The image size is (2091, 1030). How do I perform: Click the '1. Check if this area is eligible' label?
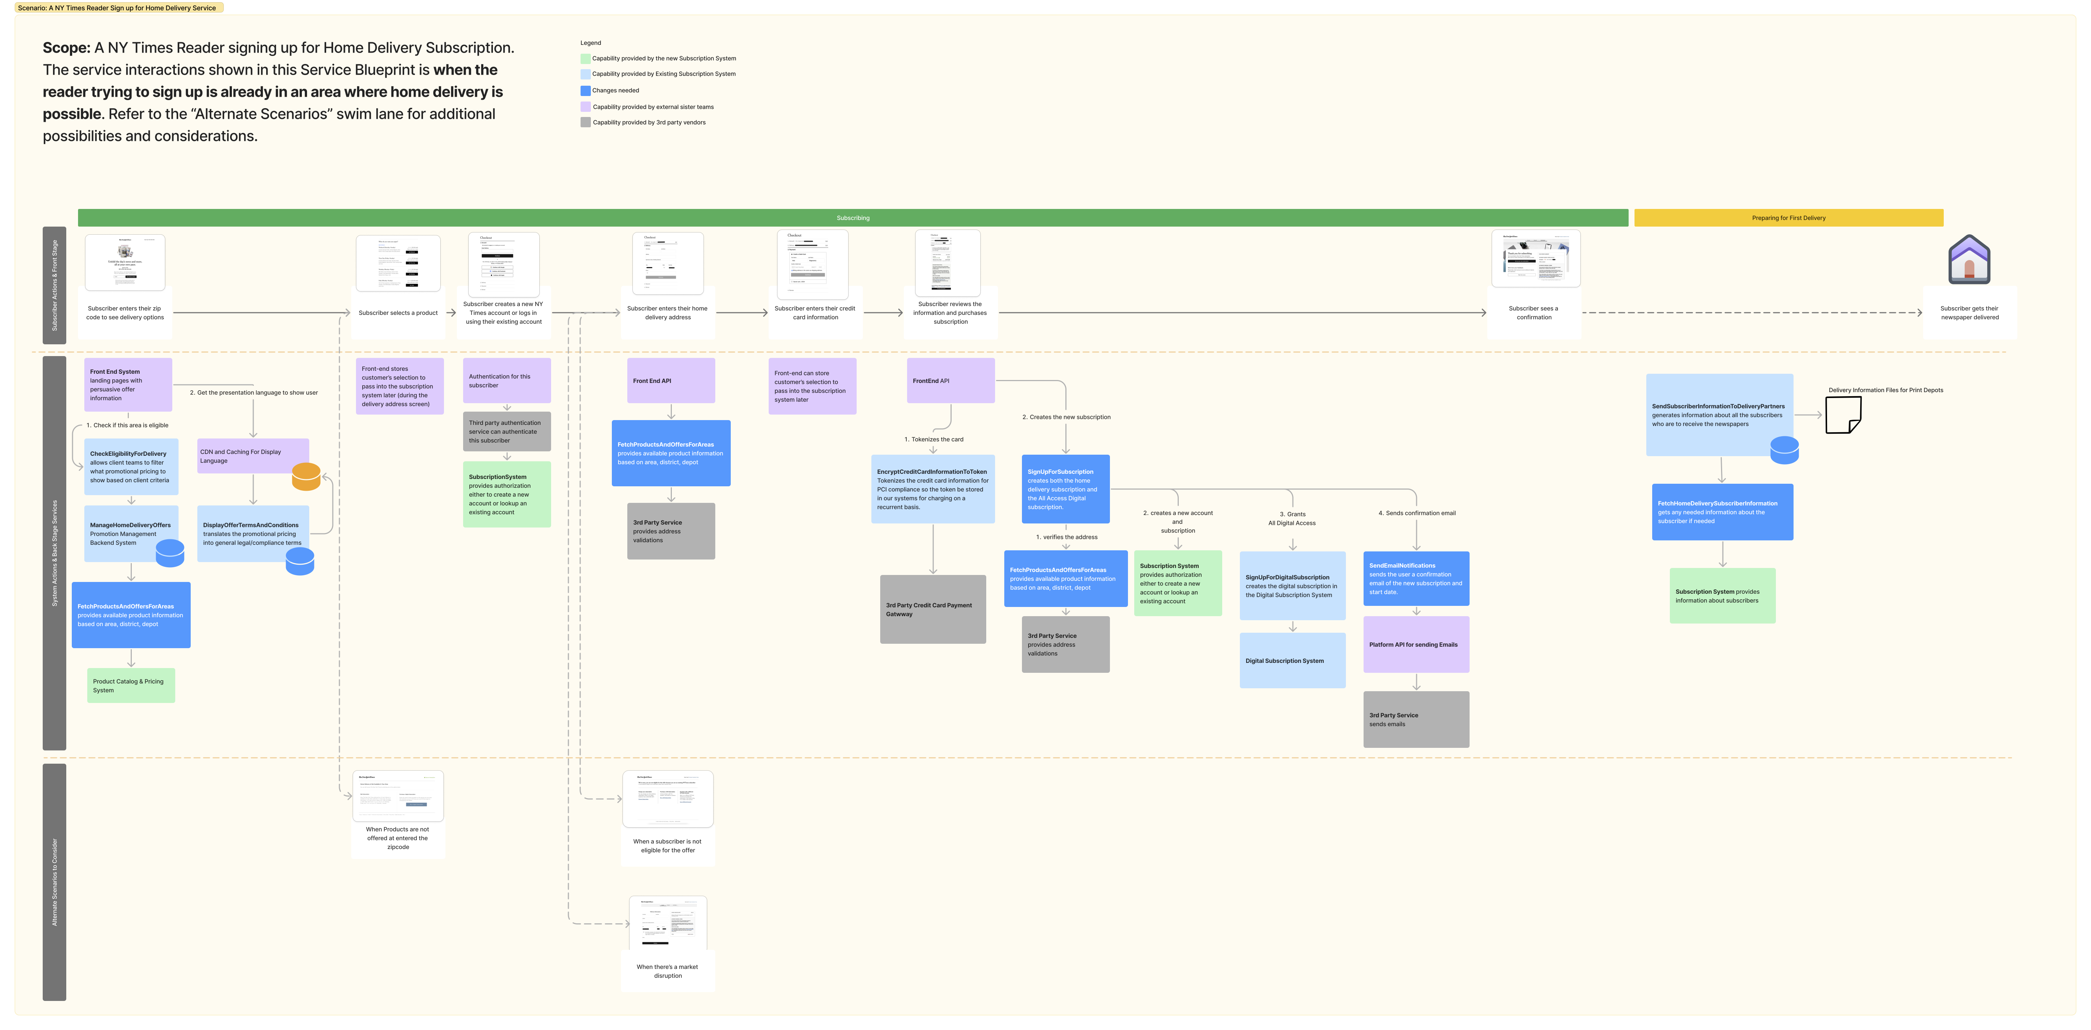tap(127, 425)
